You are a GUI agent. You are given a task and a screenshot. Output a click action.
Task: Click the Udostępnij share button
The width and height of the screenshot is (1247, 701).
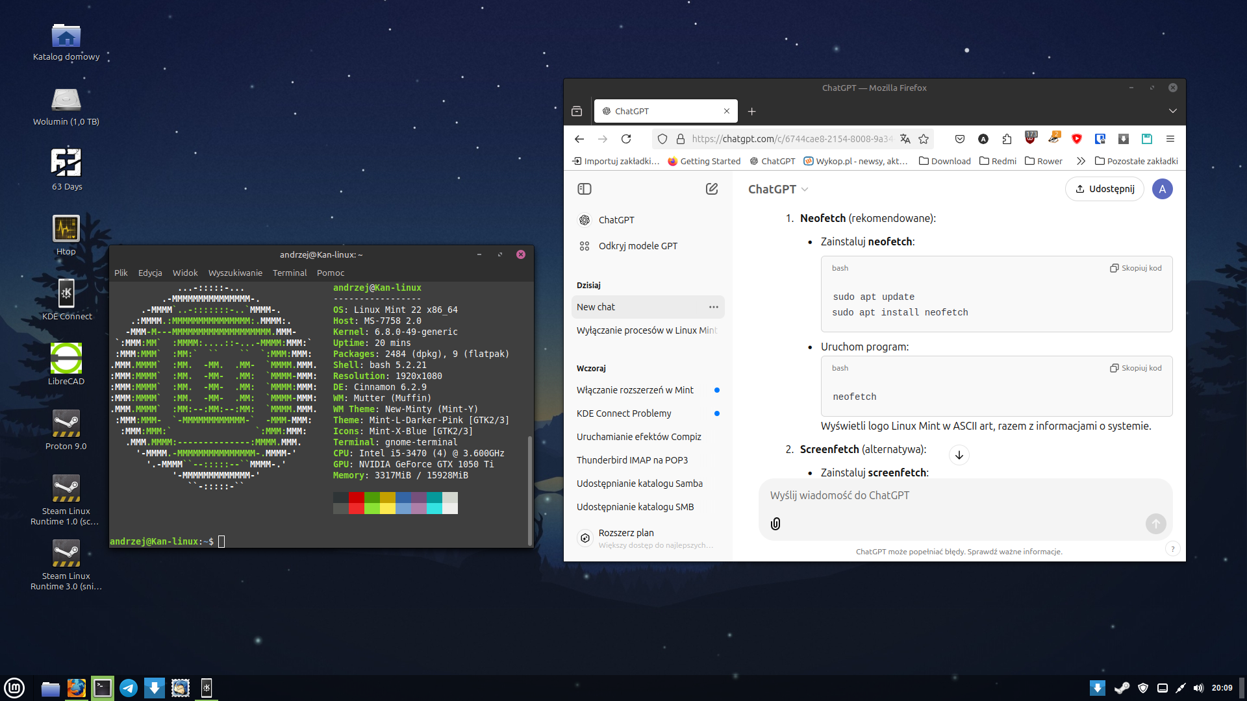tap(1104, 189)
